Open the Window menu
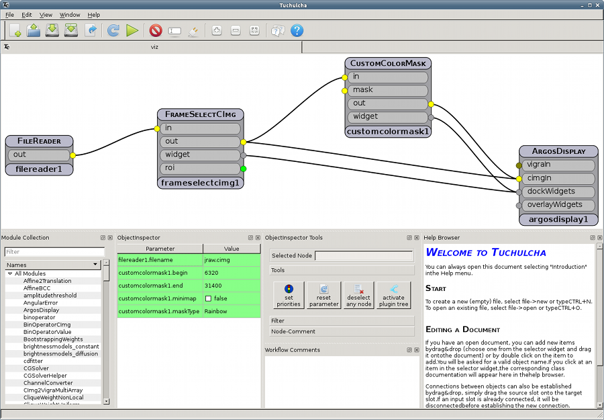Screen dimensions: 604x420 coord(70,15)
